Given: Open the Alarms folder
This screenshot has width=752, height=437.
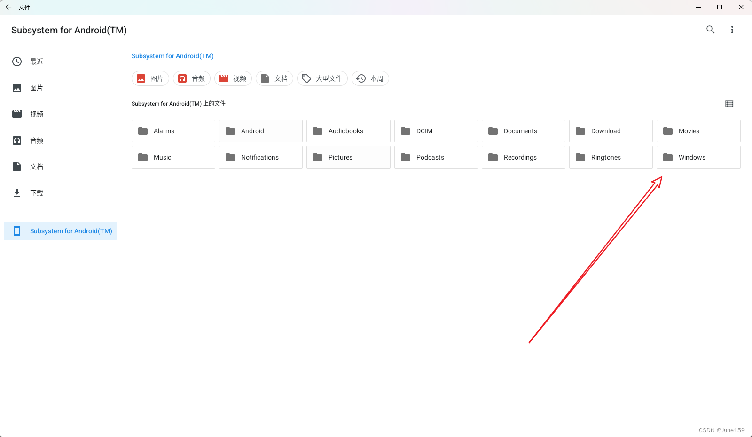Looking at the screenshot, I should (173, 131).
